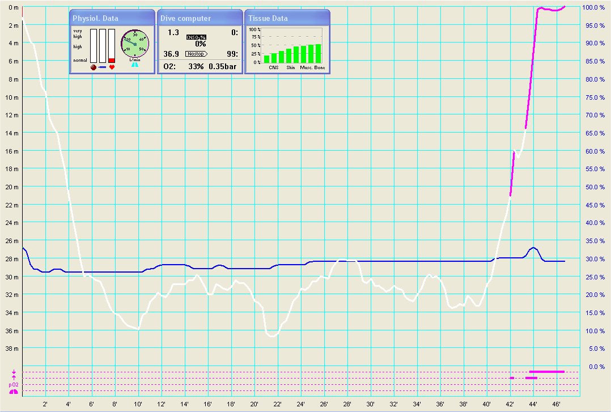Viewport: 611px width, 412px height.
Task: Click the 75.0 % right axis label
Action: tap(595, 97)
